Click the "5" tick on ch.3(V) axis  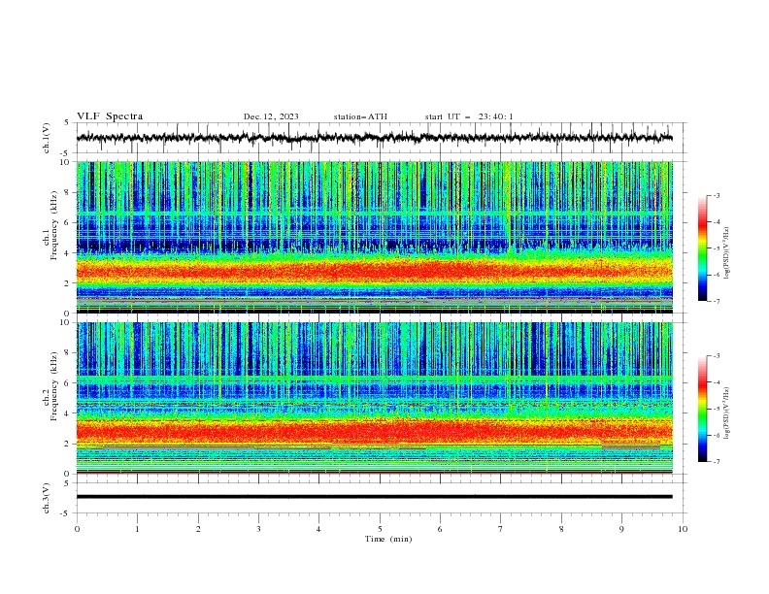tap(67, 482)
